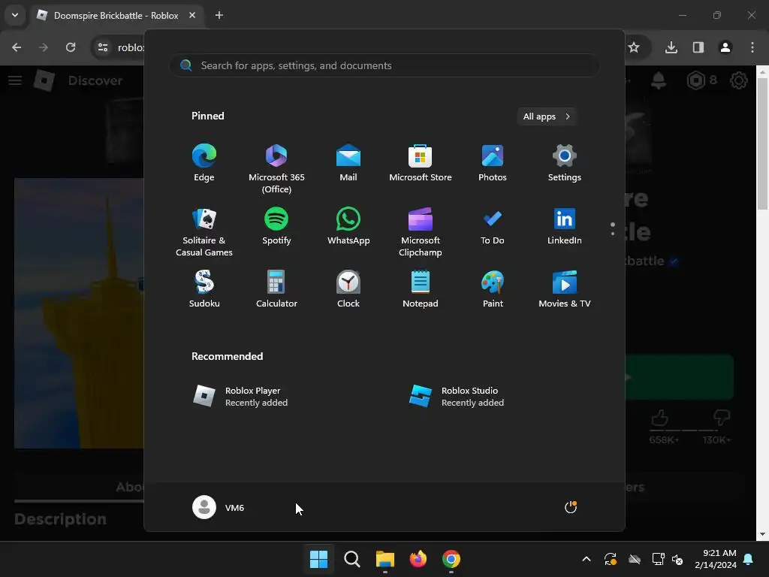The width and height of the screenshot is (769, 577).
Task: Open taskbar Search
Action: (x=351, y=559)
